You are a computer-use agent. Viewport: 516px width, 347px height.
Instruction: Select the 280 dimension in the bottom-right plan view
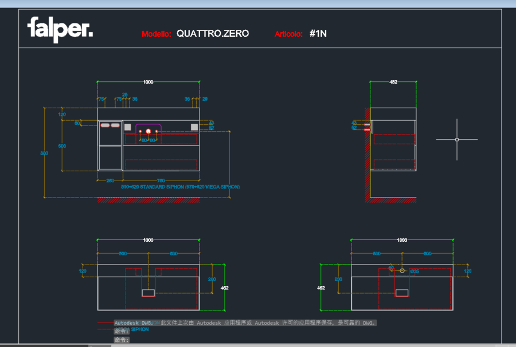pyautogui.click(x=338, y=279)
